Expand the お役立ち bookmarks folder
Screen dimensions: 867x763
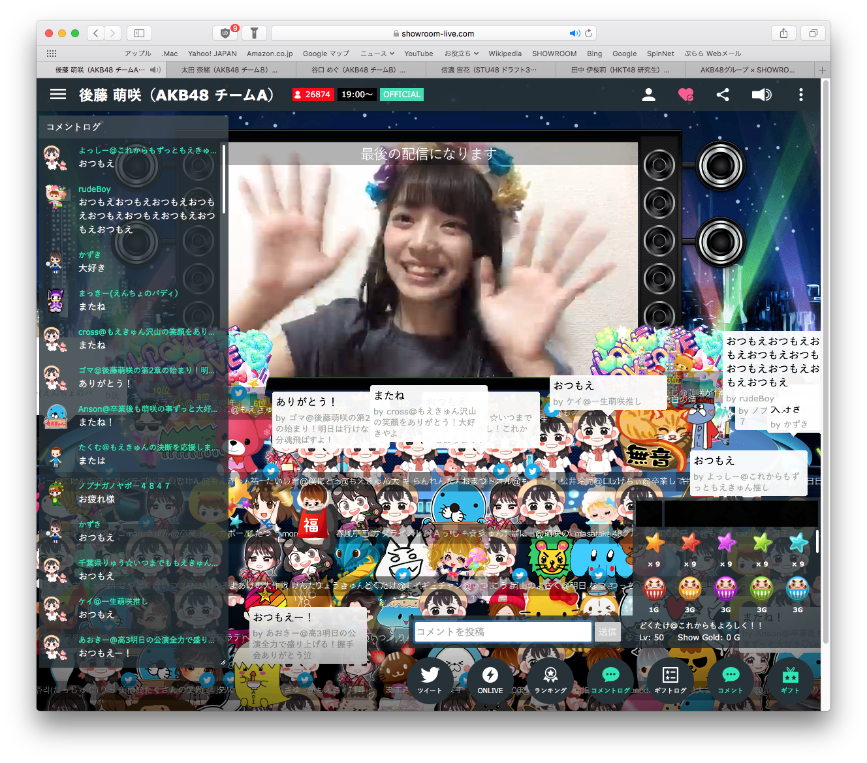[462, 54]
